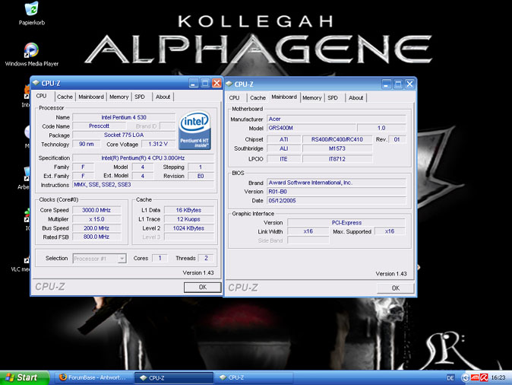Click the Firefox icon in the ForumBase taskbar button
Viewport: 512px width, 385px height.
63,377
